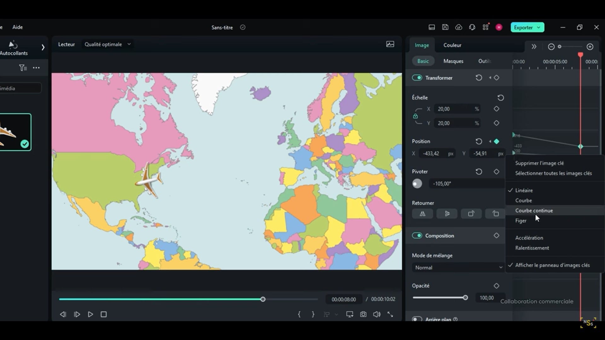The height and width of the screenshot is (340, 605).
Task: Click the flip horizontal icon
Action: pyautogui.click(x=422, y=213)
